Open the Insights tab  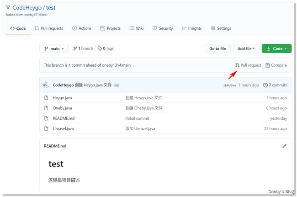192,28
